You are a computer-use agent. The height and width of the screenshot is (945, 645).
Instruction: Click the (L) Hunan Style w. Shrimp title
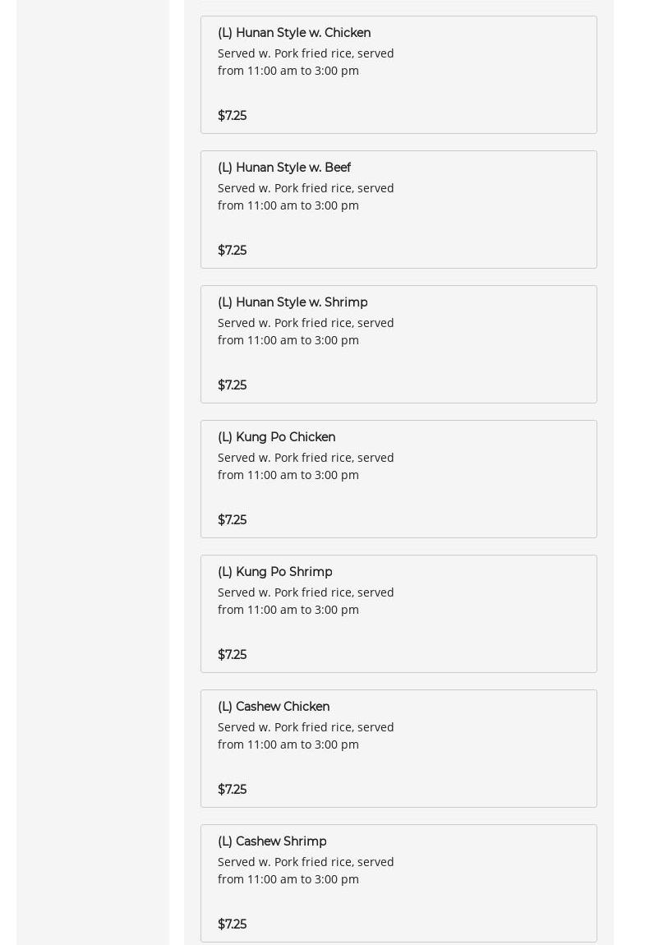(x=293, y=302)
